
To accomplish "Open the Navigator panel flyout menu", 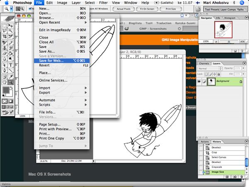I will pos(247,17).
